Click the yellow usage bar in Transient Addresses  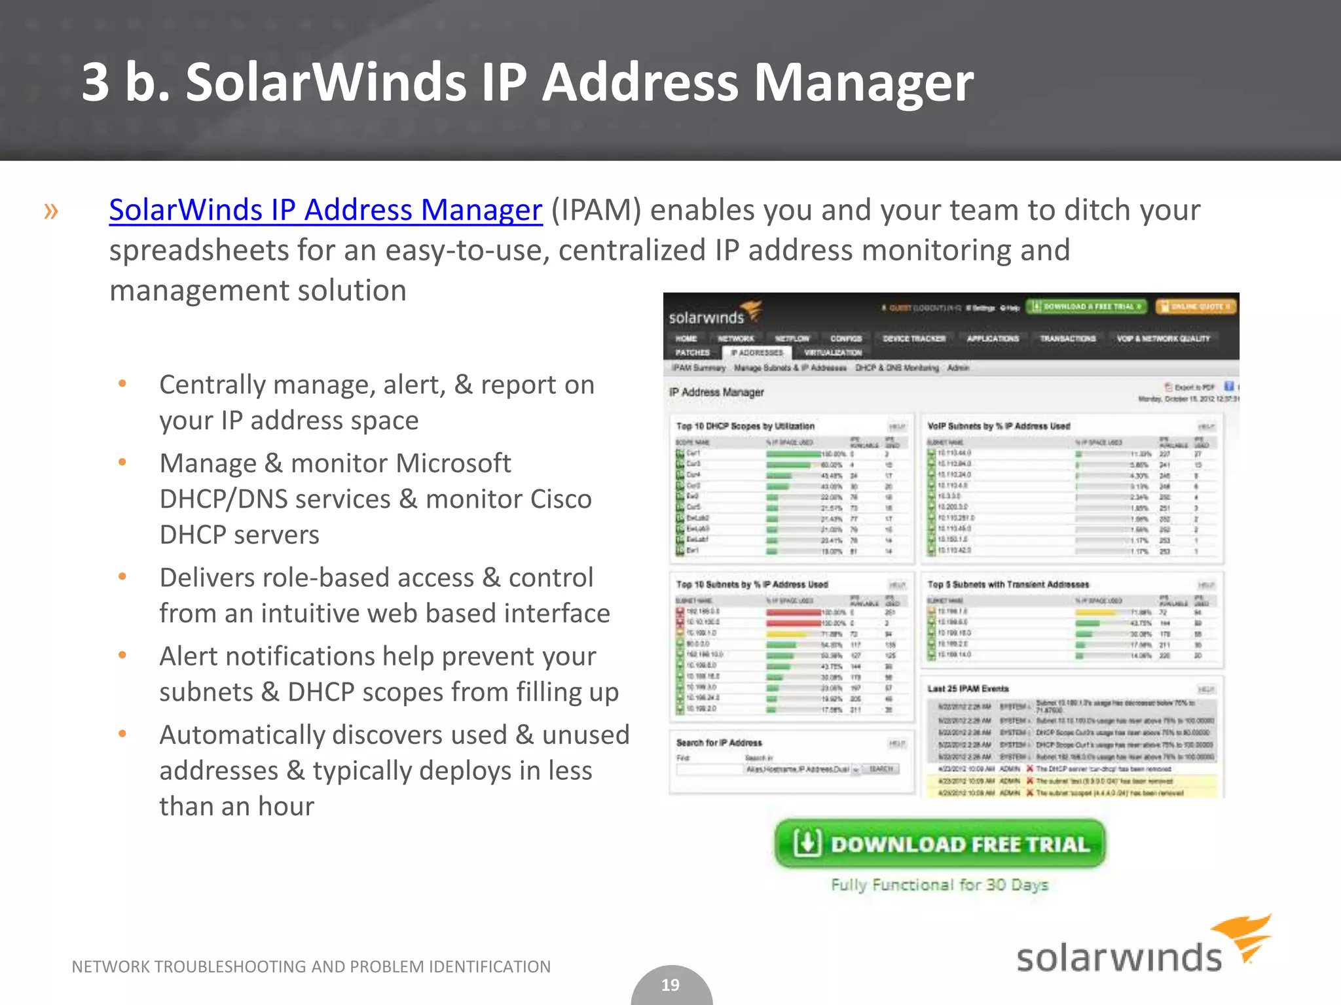coord(1095,612)
